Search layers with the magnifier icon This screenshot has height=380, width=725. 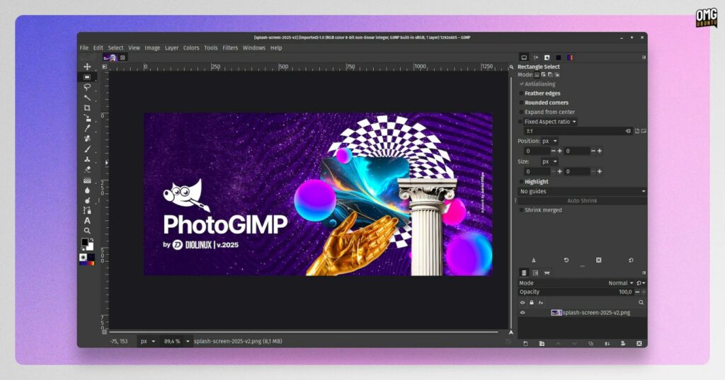coord(641,303)
